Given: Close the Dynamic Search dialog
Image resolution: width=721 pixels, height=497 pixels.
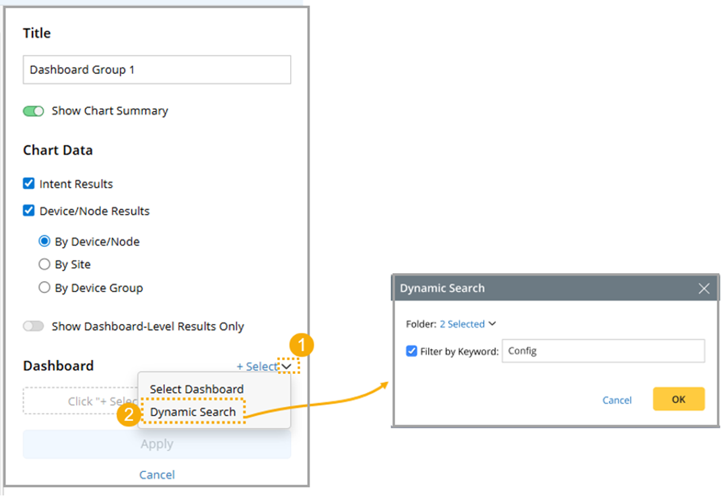Looking at the screenshot, I should [703, 289].
